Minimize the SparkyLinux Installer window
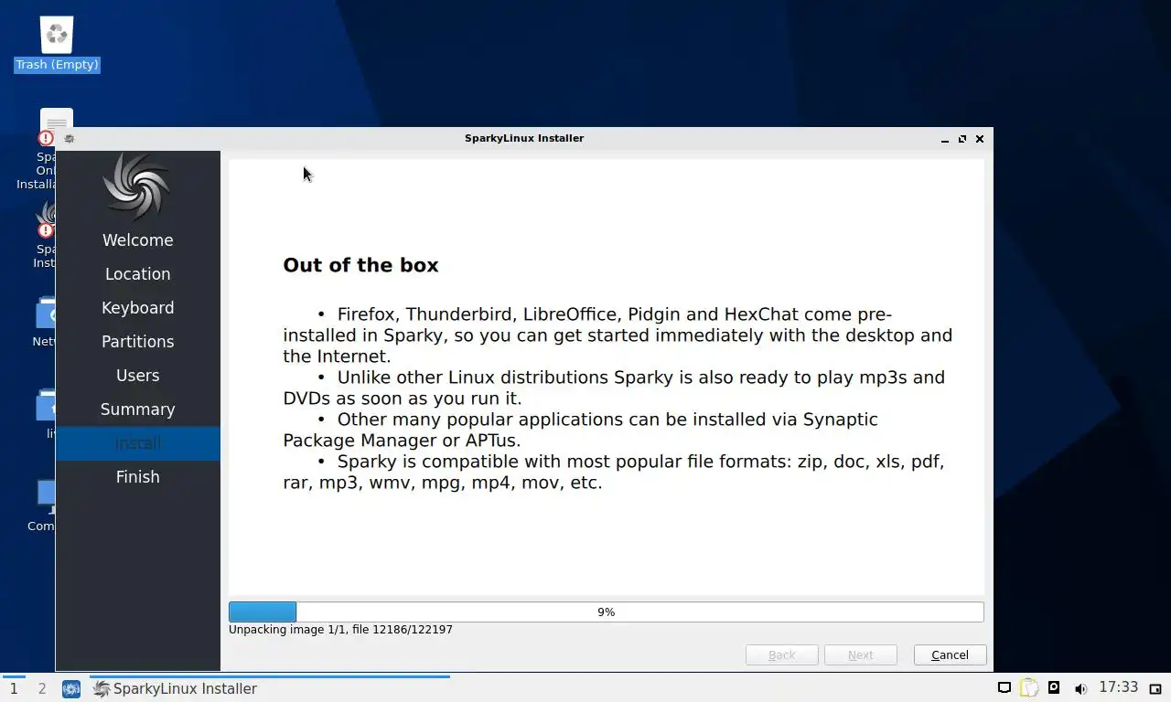The width and height of the screenshot is (1171, 702). coord(944,139)
